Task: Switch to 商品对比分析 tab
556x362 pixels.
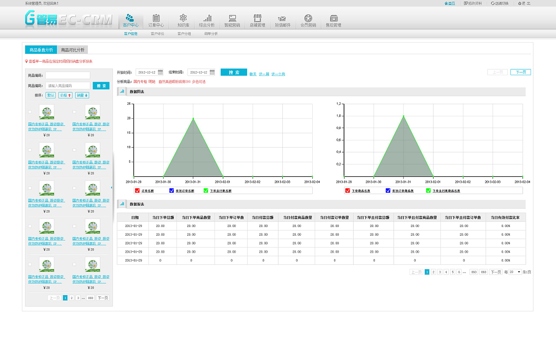Action: point(73,50)
